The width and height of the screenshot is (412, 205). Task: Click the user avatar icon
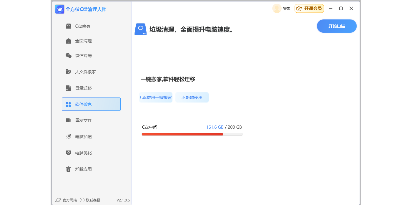click(277, 9)
